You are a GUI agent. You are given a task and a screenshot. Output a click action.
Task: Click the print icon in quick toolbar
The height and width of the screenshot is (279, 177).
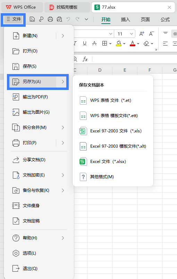(50, 19)
